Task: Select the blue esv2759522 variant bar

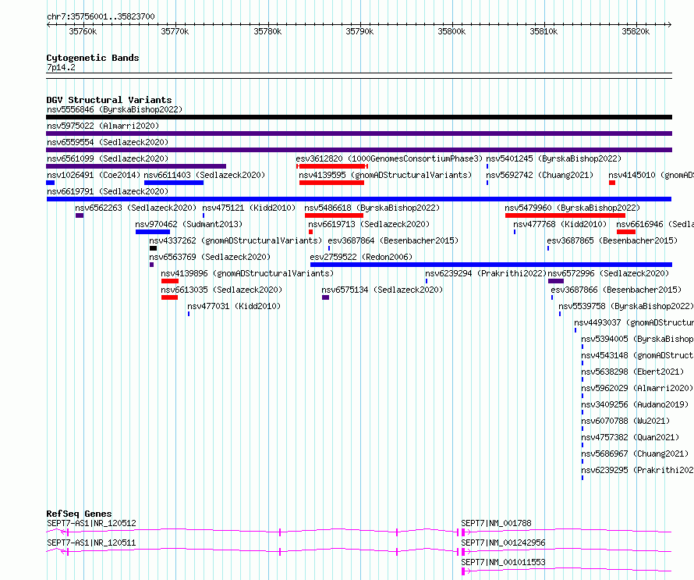Action: click(490, 265)
